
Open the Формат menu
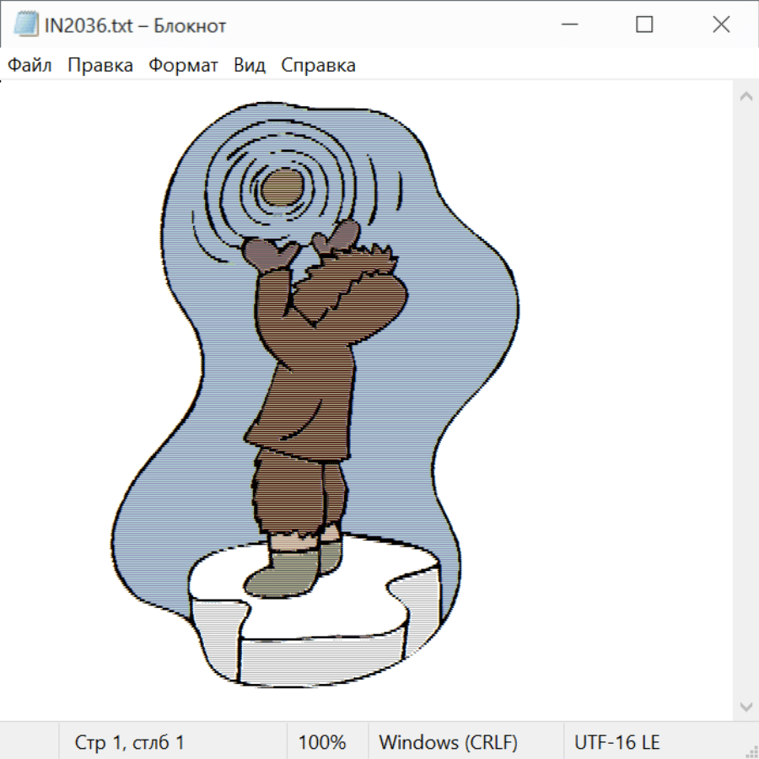[183, 66]
